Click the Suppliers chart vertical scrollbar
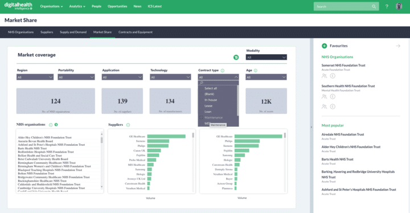Viewport: 410px width, 213px height. click(x=193, y=135)
